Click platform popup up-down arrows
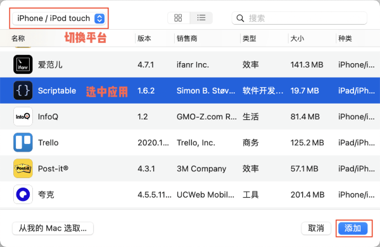The height and width of the screenshot is (247, 380). coord(99,18)
